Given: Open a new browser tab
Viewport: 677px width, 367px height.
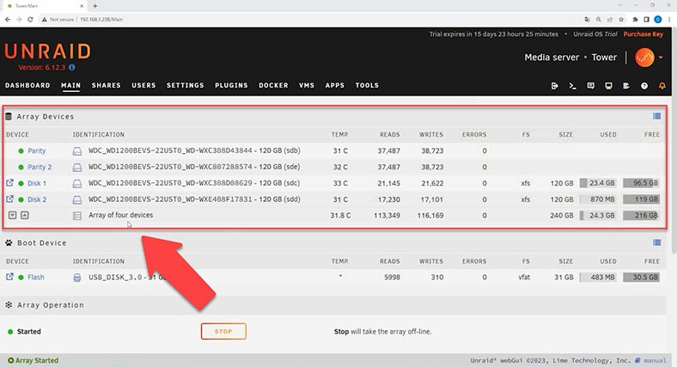Looking at the screenshot, I should pyautogui.click(x=95, y=6).
